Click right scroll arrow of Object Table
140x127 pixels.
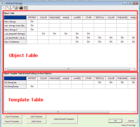pos(135,69)
